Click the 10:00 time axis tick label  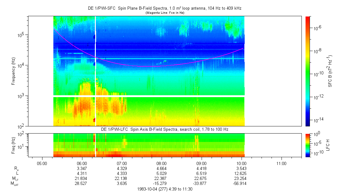point(242,163)
